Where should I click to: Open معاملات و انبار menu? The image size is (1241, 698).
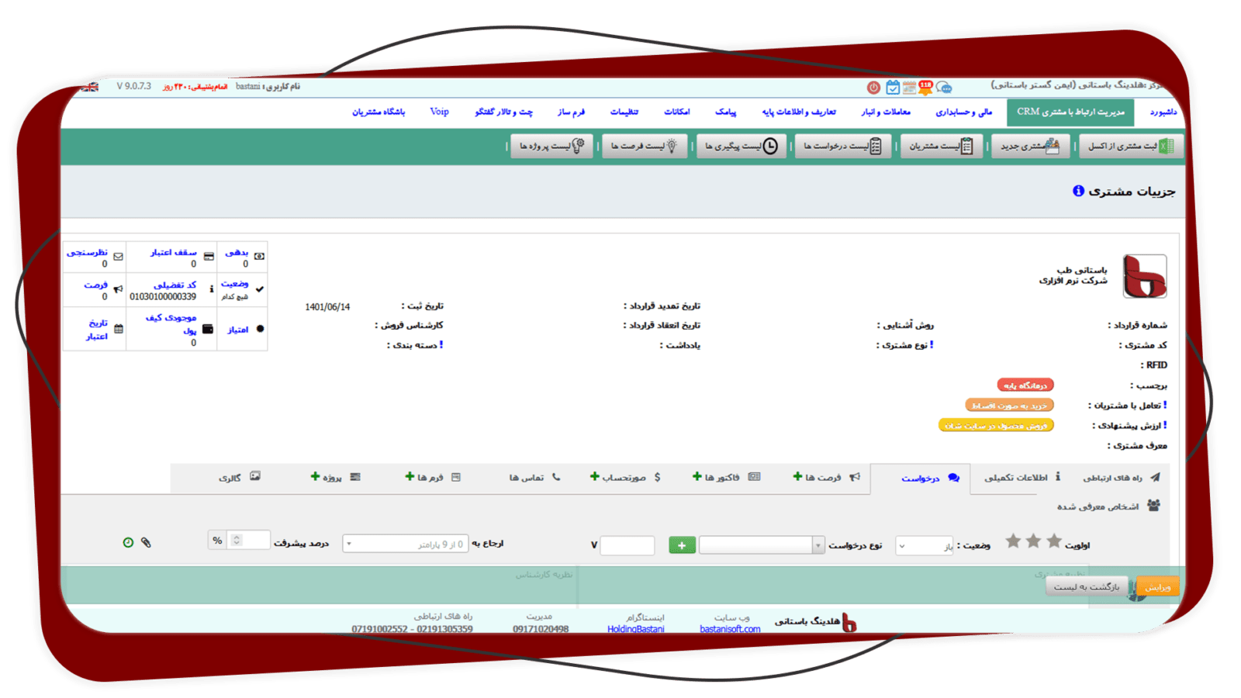[x=885, y=112]
